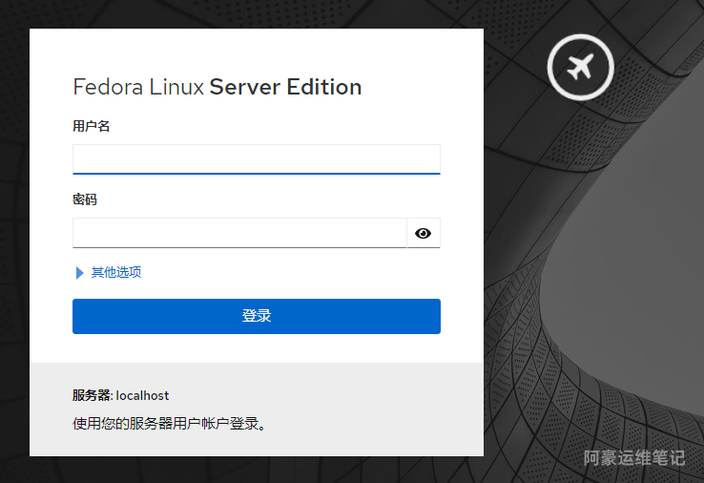This screenshot has width=704, height=483.
Task: Focus the 用户名 input field
Action: point(256,158)
